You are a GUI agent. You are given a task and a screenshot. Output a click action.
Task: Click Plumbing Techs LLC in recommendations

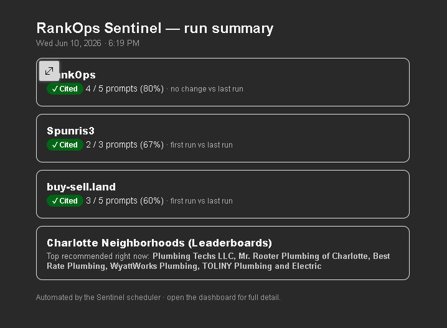(193, 256)
